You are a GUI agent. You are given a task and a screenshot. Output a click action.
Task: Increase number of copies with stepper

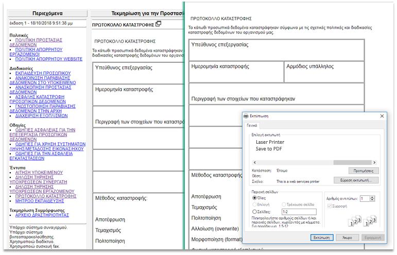(372, 197)
